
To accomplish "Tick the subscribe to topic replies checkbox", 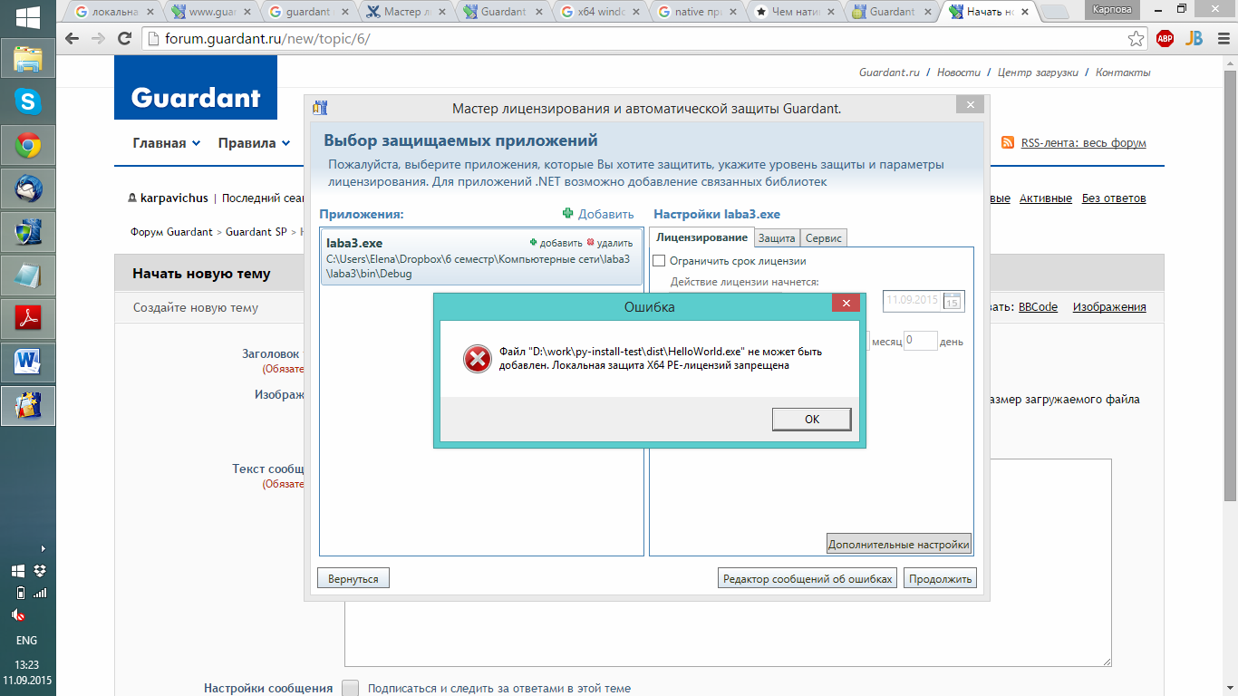I will [351, 688].
